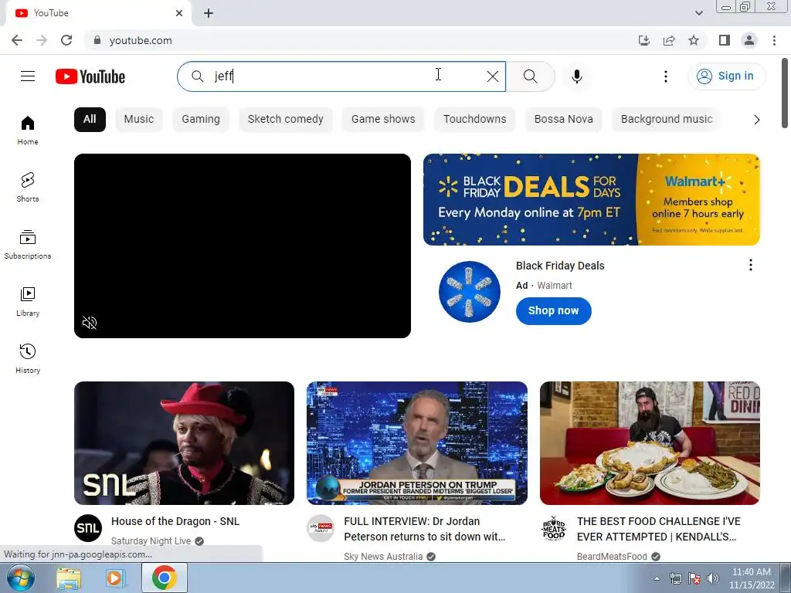The image size is (791, 593).
Task: Select the Sketch comedy filter chip
Action: point(286,120)
